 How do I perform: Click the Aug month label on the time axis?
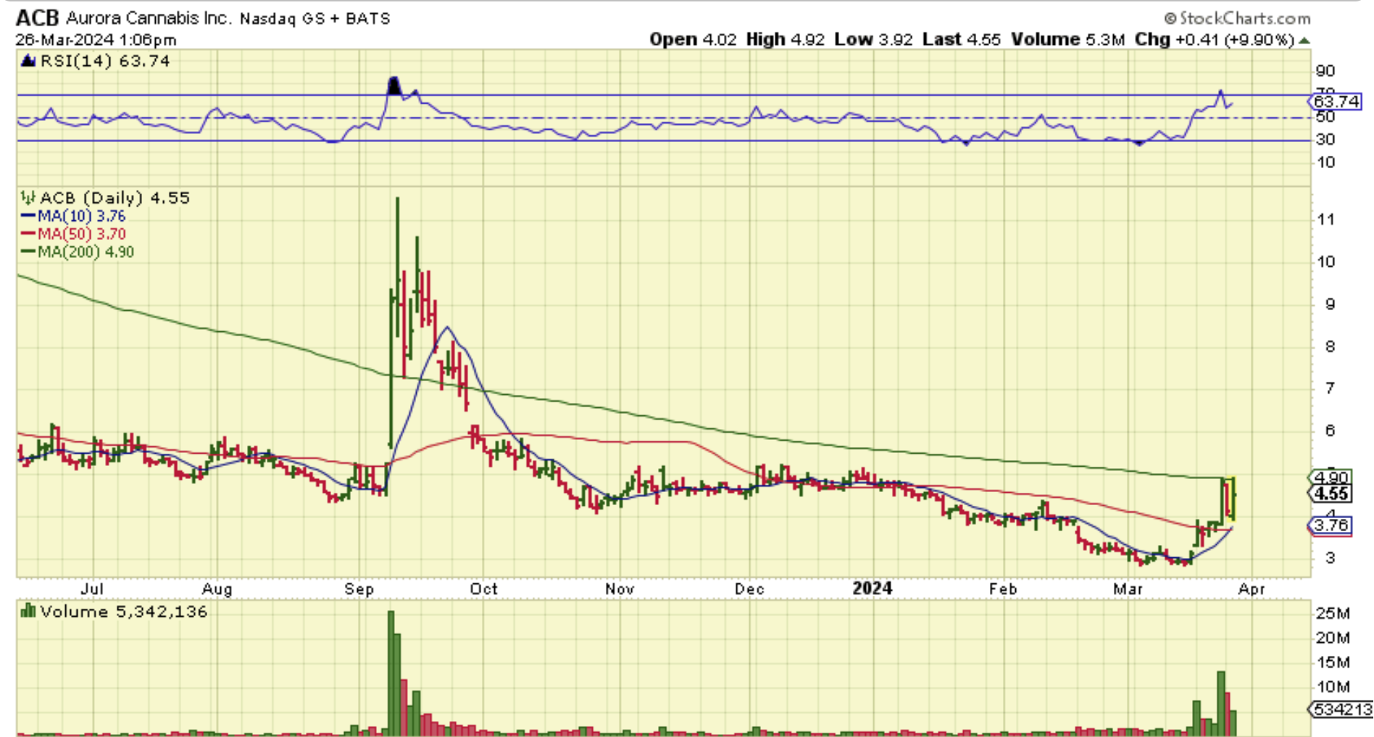[x=217, y=588]
